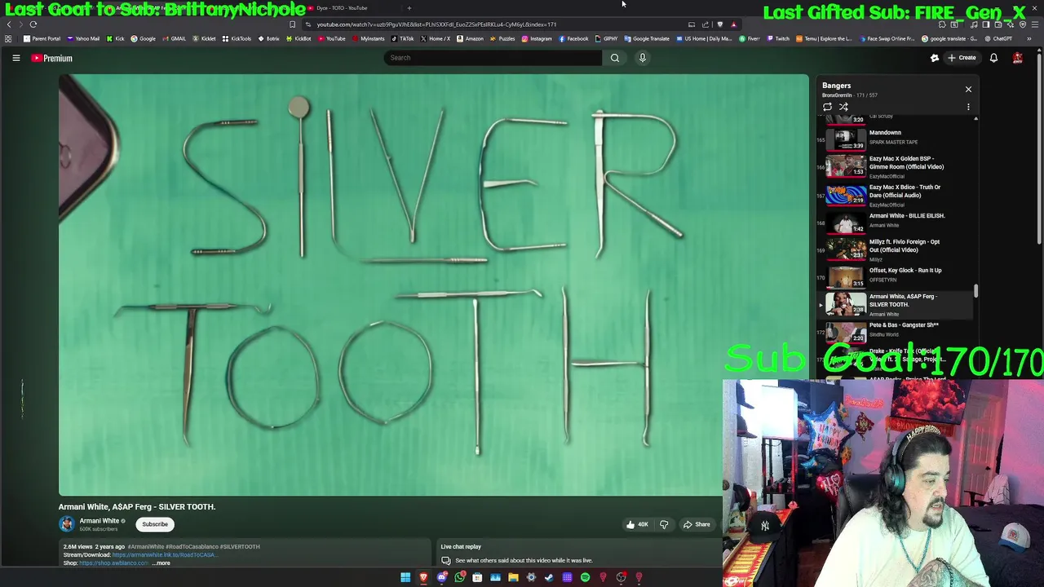Screen dimensions: 1044x587
Task: Play Armani White - BILLIE EILISH.
Action: point(896,222)
